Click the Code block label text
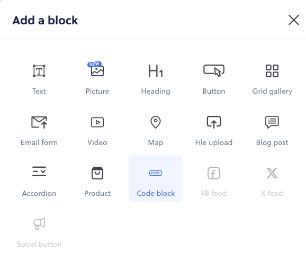The image size is (306, 262). point(156,193)
